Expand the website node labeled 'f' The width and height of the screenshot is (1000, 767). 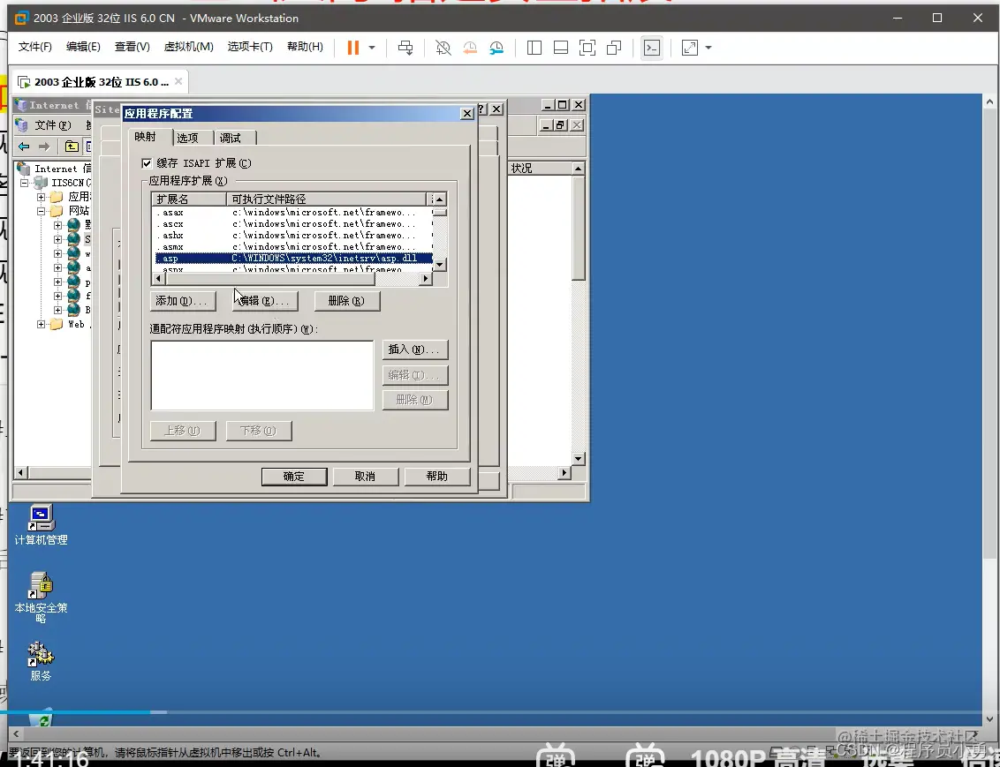pyautogui.click(x=57, y=296)
